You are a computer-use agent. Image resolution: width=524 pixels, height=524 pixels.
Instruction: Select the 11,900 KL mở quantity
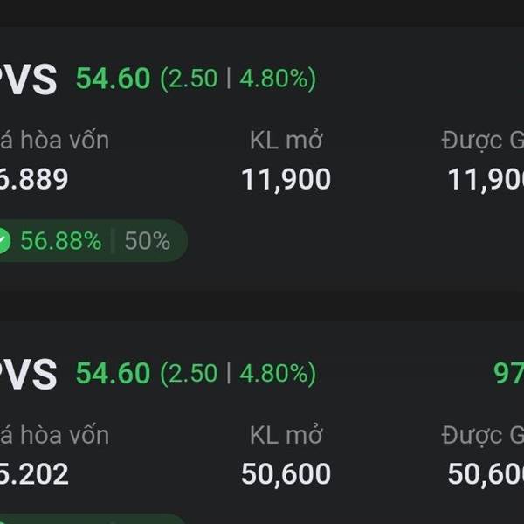click(x=286, y=180)
